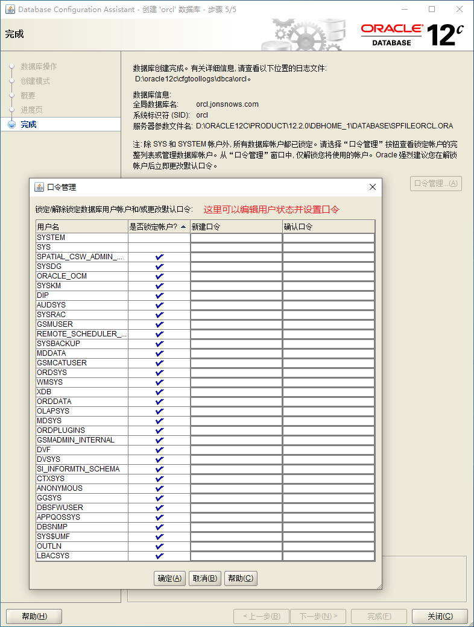Viewport: 474px width, 627px height.
Task: Open help with the dialog's 帮助(C) button
Action: pyautogui.click(x=241, y=578)
